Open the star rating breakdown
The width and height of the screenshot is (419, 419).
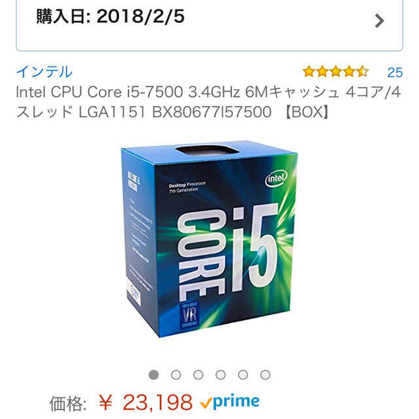(x=335, y=71)
